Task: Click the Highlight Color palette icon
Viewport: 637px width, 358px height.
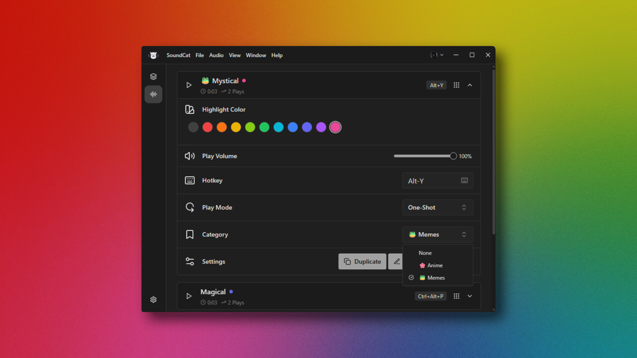Action: point(189,109)
